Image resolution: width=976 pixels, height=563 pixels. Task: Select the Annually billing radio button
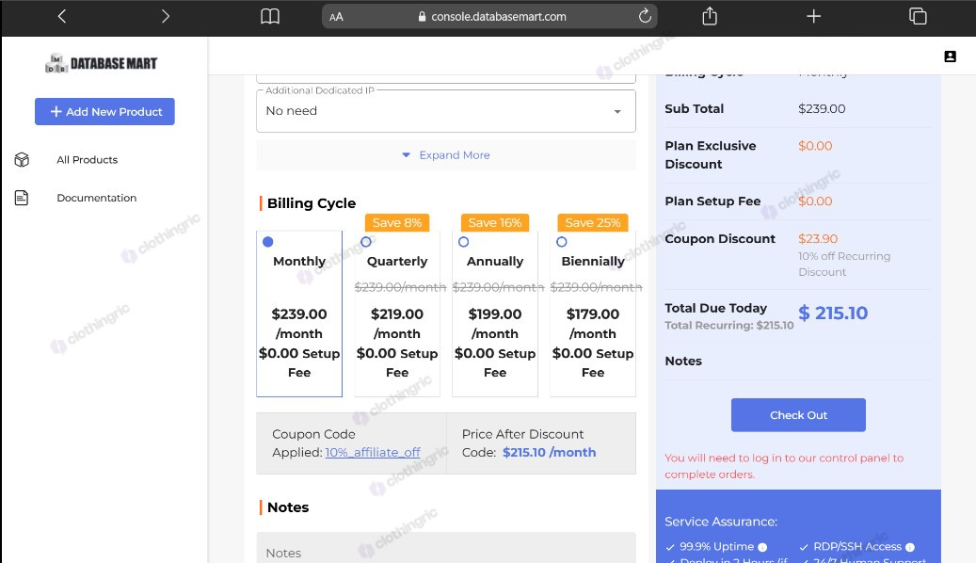(x=464, y=242)
